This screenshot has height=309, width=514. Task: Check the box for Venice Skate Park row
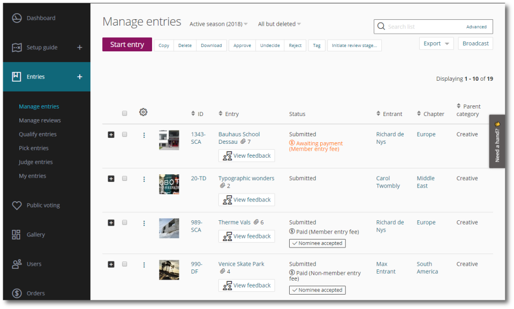[125, 264]
